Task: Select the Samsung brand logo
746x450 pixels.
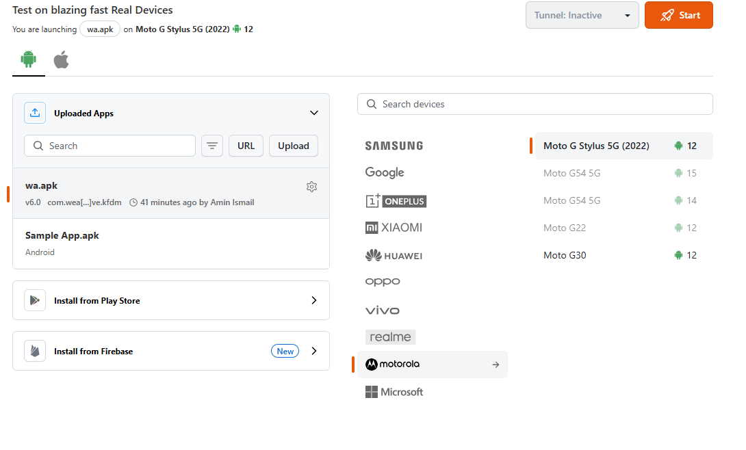Action: tap(394, 146)
